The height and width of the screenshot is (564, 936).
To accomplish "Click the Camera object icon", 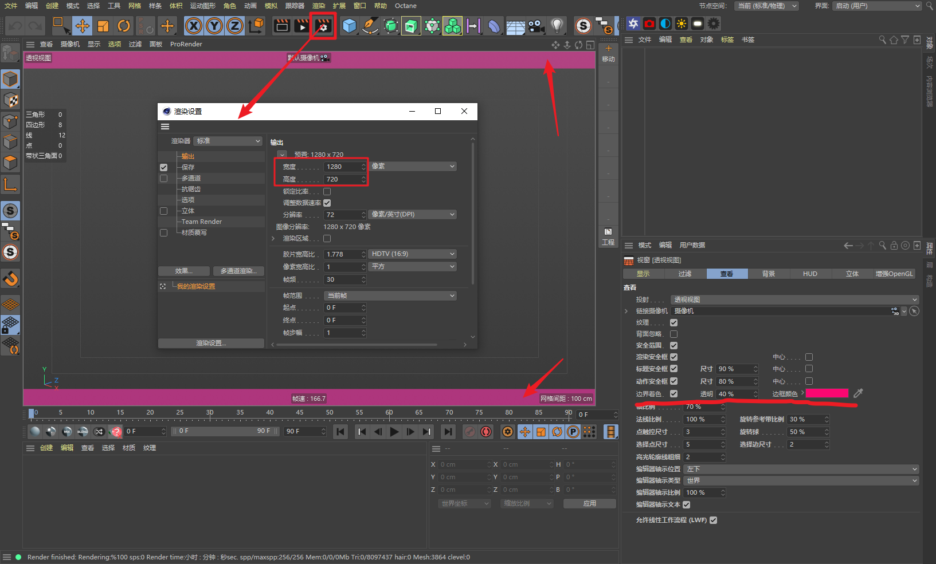I will click(x=535, y=26).
